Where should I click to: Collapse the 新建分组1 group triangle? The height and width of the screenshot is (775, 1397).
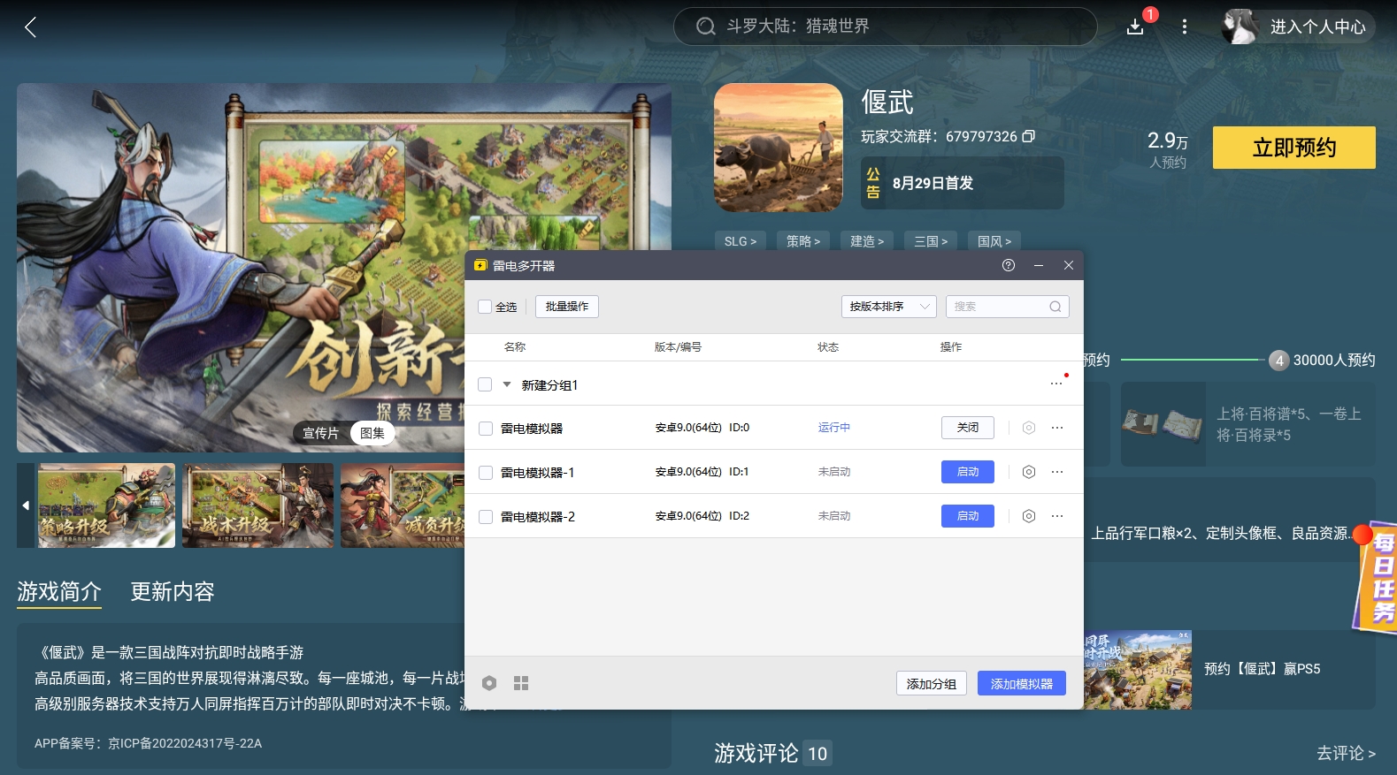[507, 384]
